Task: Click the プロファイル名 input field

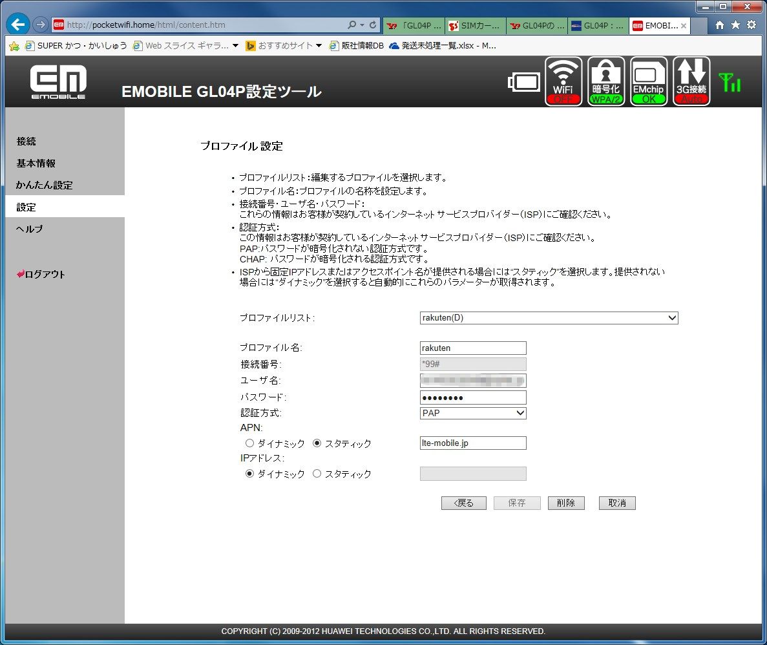Action: 473,348
